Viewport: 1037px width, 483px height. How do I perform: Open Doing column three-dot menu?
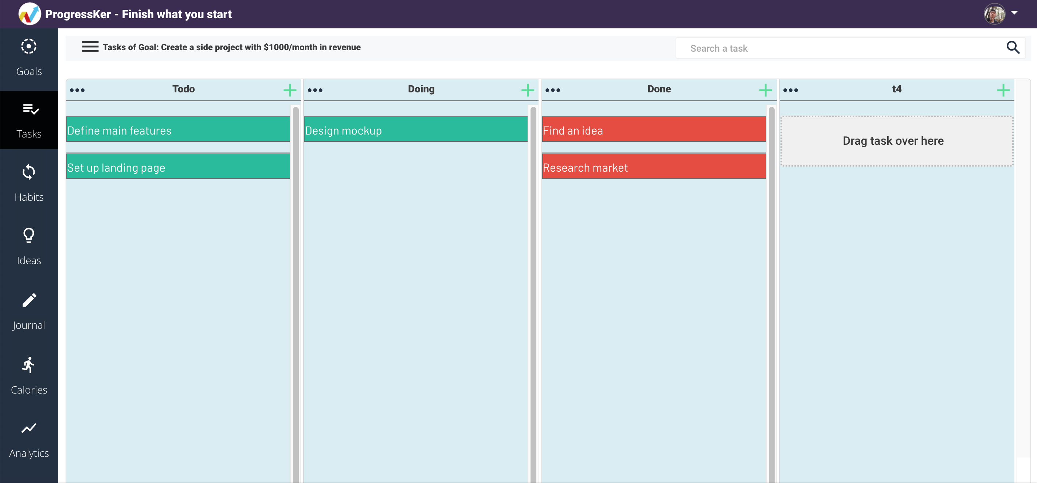coord(315,90)
